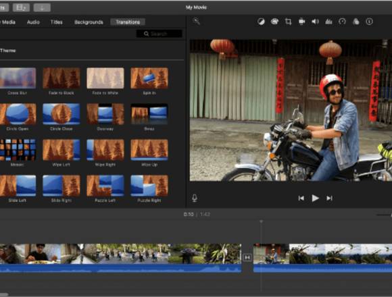Open the color balance tool
The image size is (392, 297).
click(x=261, y=22)
